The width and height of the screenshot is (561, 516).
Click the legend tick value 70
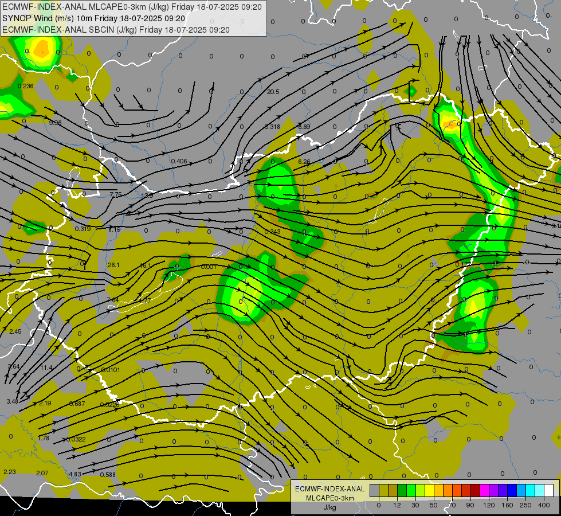pyautogui.click(x=452, y=505)
